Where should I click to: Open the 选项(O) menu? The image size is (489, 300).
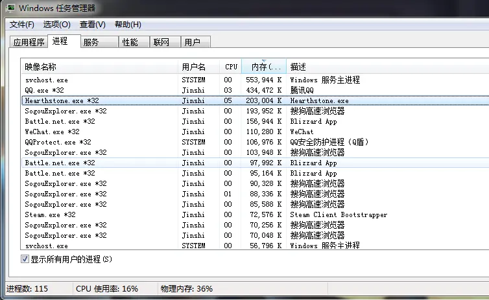pos(57,25)
